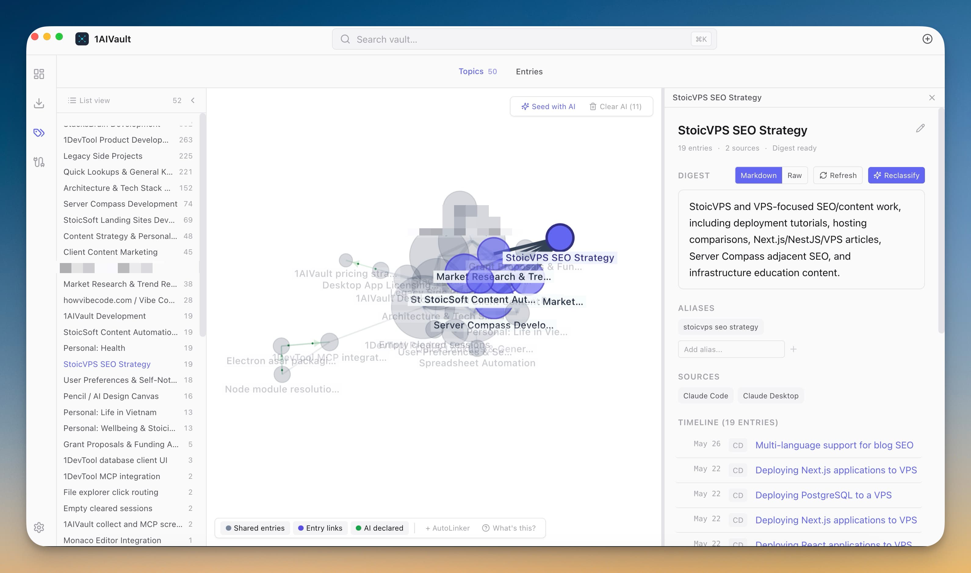This screenshot has height=573, width=971.
Task: Click the search magnifier icon
Action: pyautogui.click(x=345, y=39)
